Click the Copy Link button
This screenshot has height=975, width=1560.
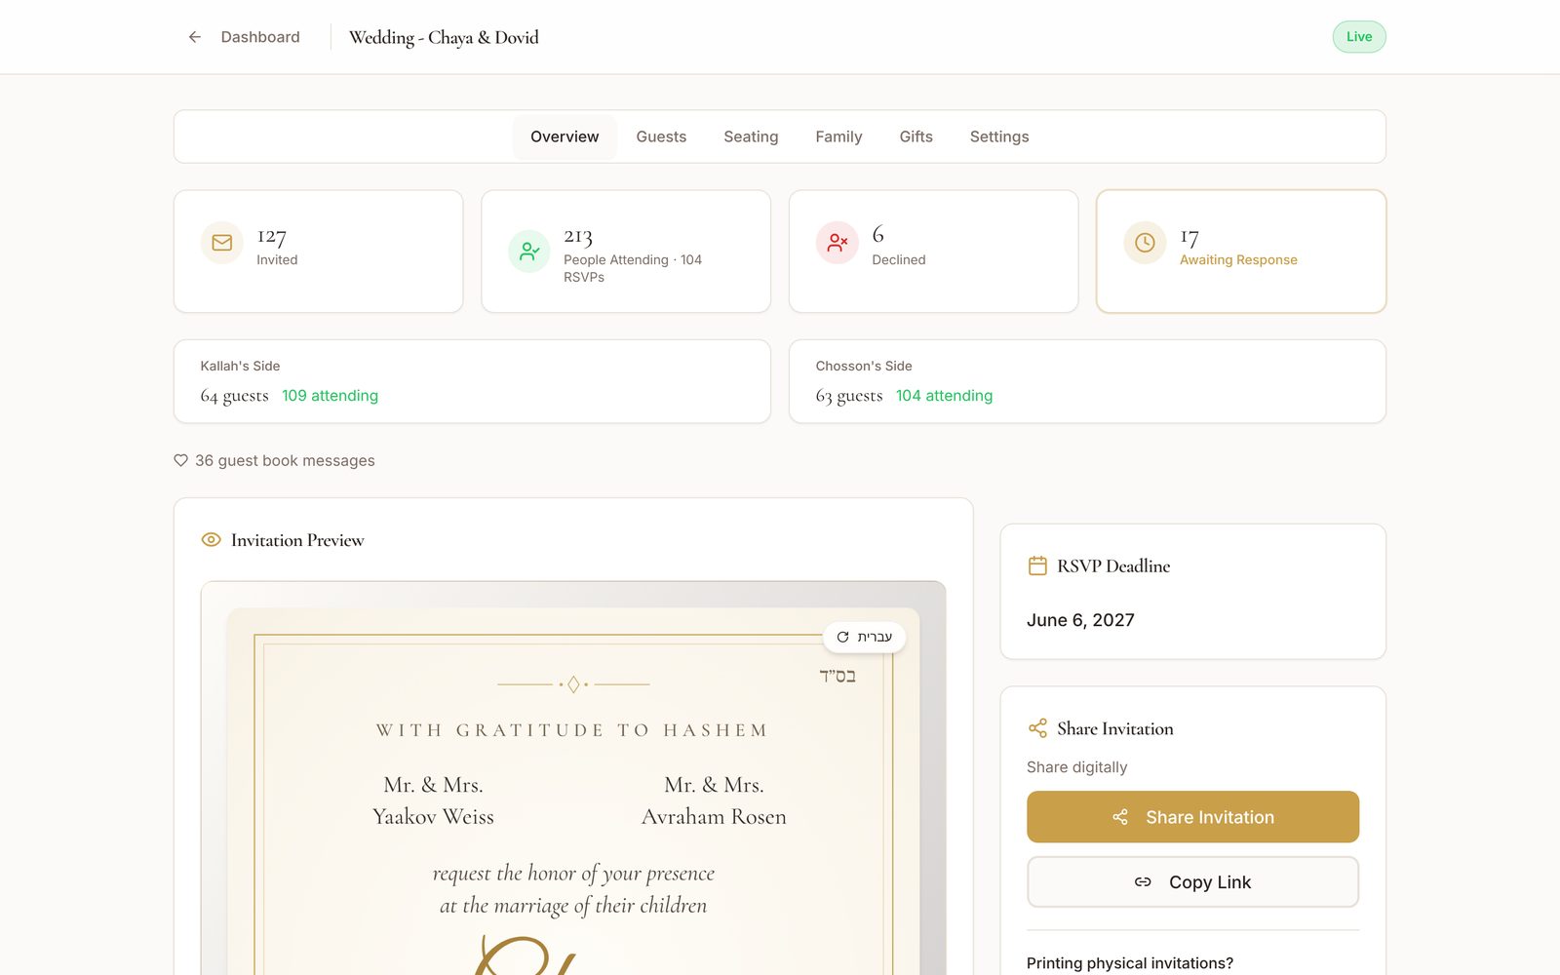[1192, 882]
